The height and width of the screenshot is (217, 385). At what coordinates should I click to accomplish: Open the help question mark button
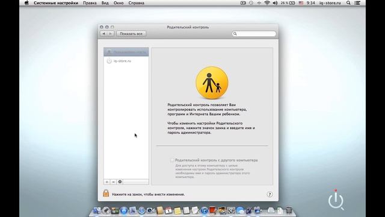pyautogui.click(x=269, y=194)
